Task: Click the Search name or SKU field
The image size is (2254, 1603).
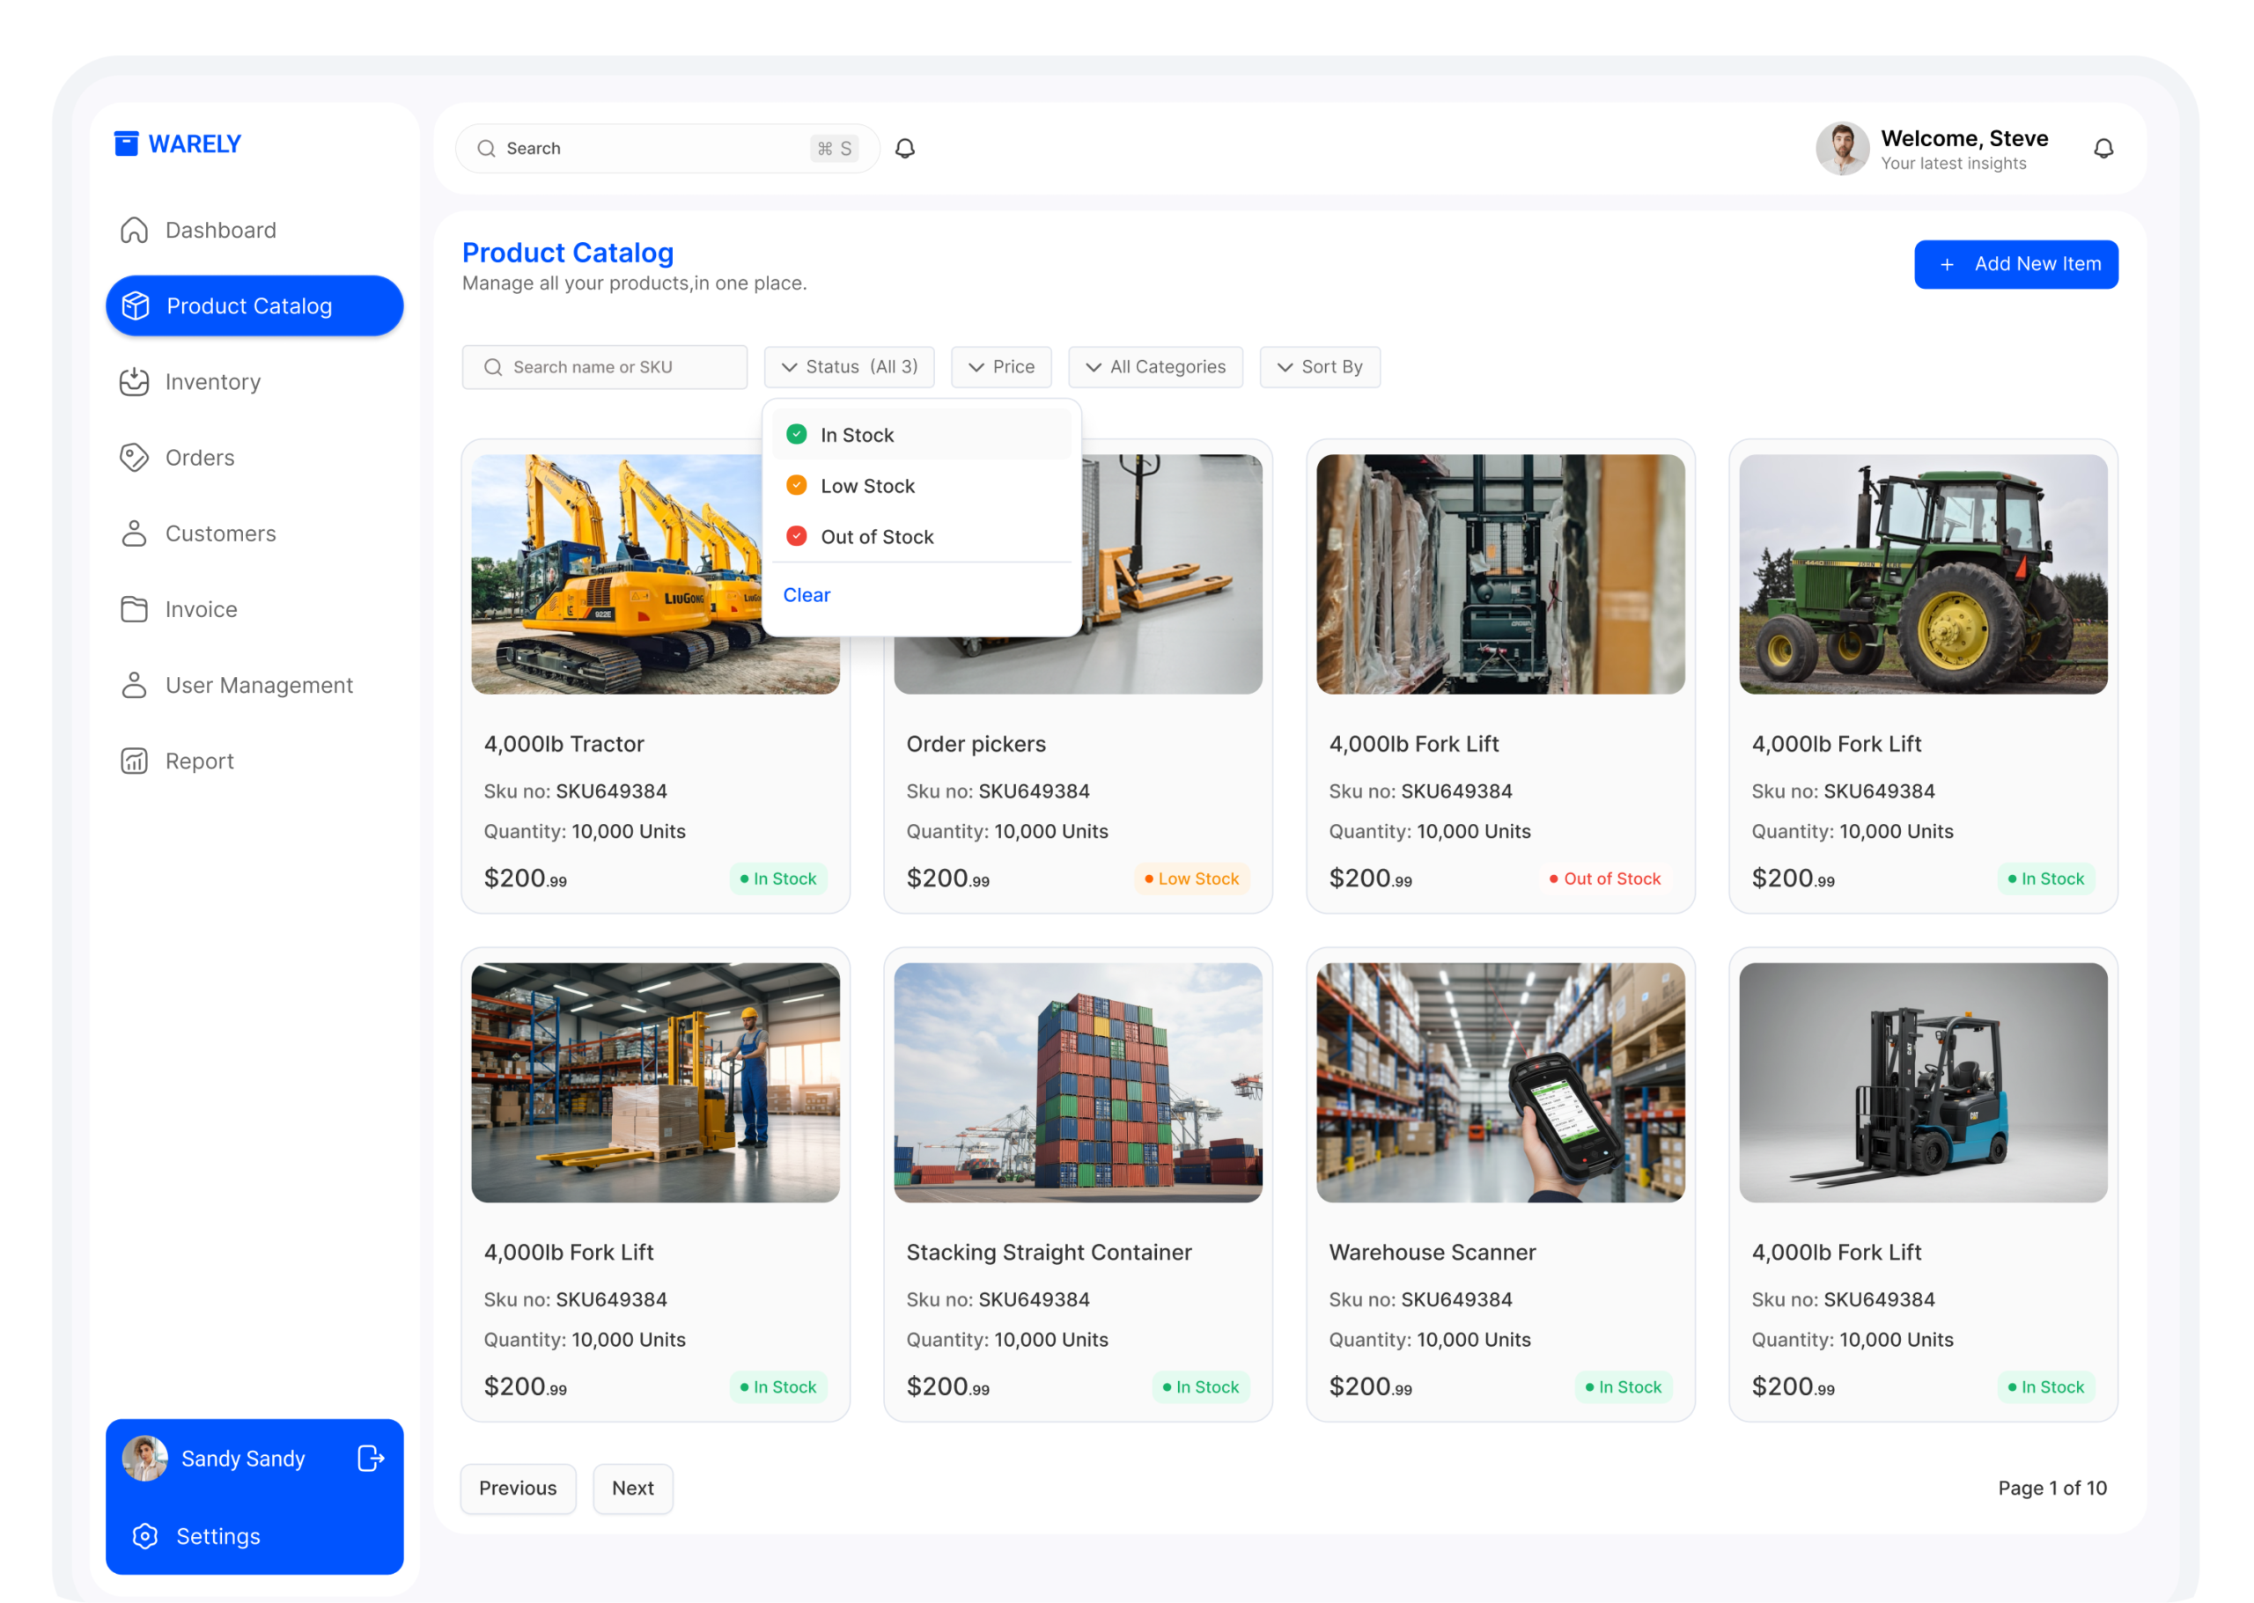Action: pyautogui.click(x=604, y=367)
